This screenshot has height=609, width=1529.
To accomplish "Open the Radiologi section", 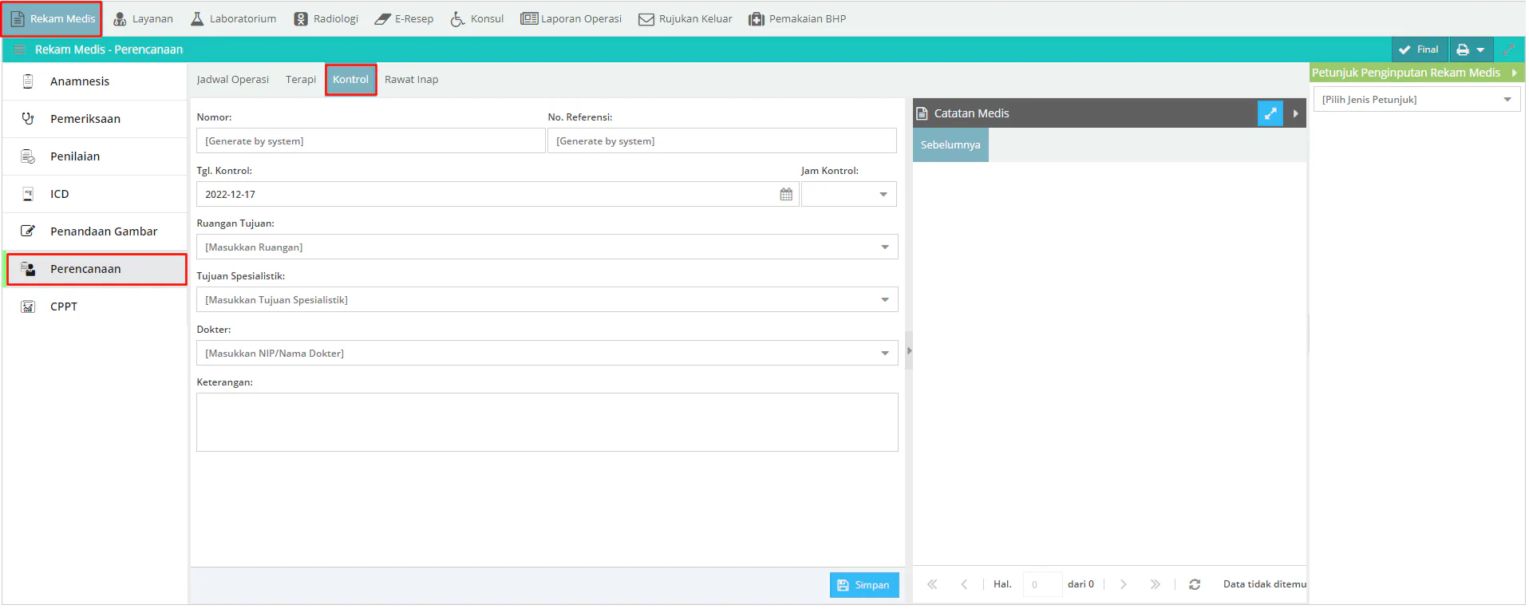I will (x=326, y=18).
